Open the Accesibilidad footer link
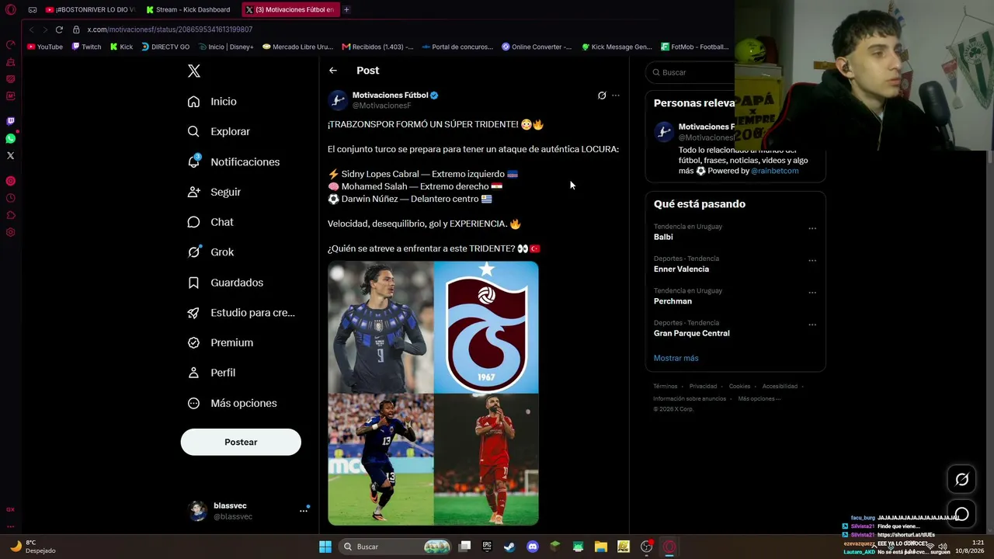 (x=780, y=386)
